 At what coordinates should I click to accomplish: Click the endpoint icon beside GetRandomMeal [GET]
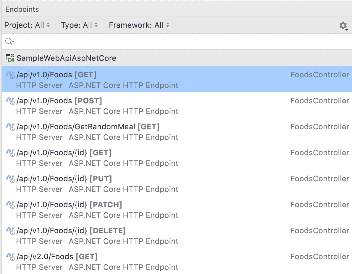click(10, 127)
